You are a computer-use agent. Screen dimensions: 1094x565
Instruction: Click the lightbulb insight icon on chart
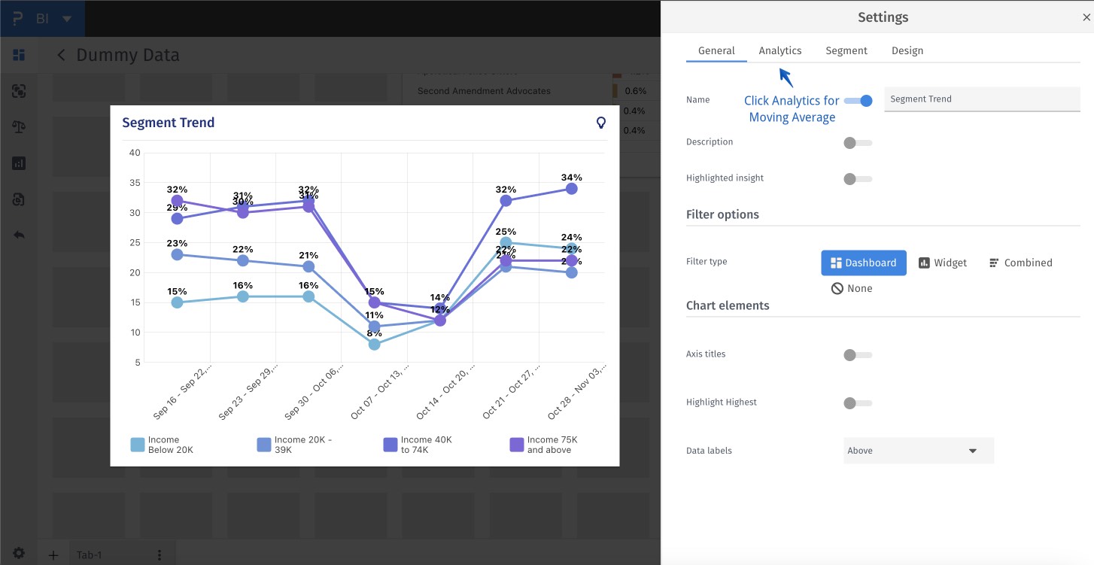pos(601,123)
